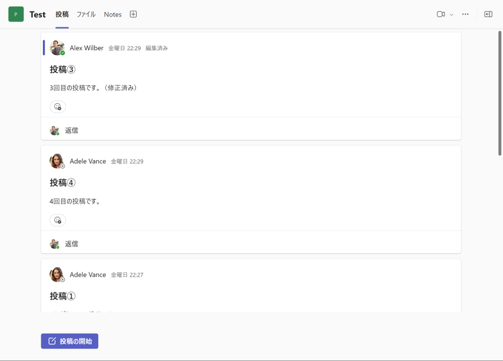Add a new tab with plus icon
The height and width of the screenshot is (361, 503).
(133, 14)
